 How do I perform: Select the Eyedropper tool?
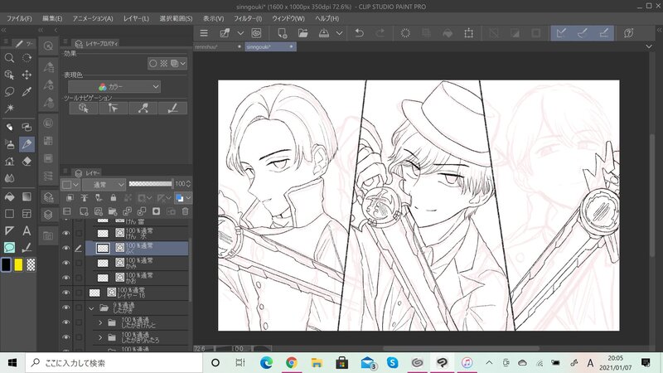[27, 91]
